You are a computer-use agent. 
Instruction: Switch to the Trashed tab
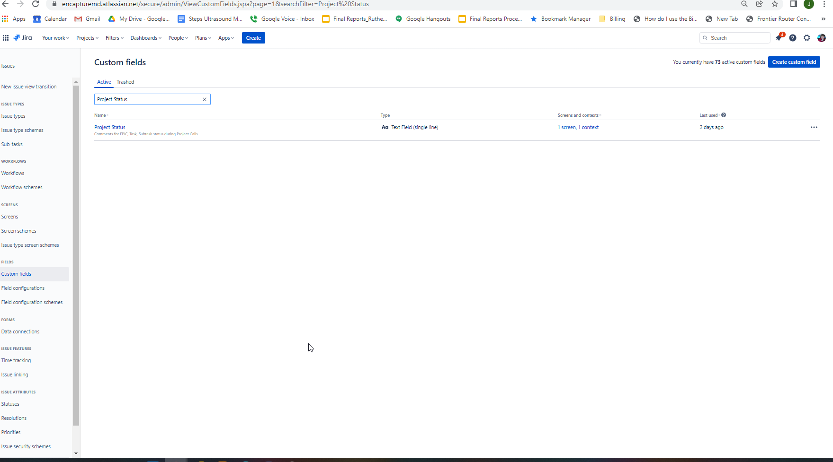click(x=125, y=82)
